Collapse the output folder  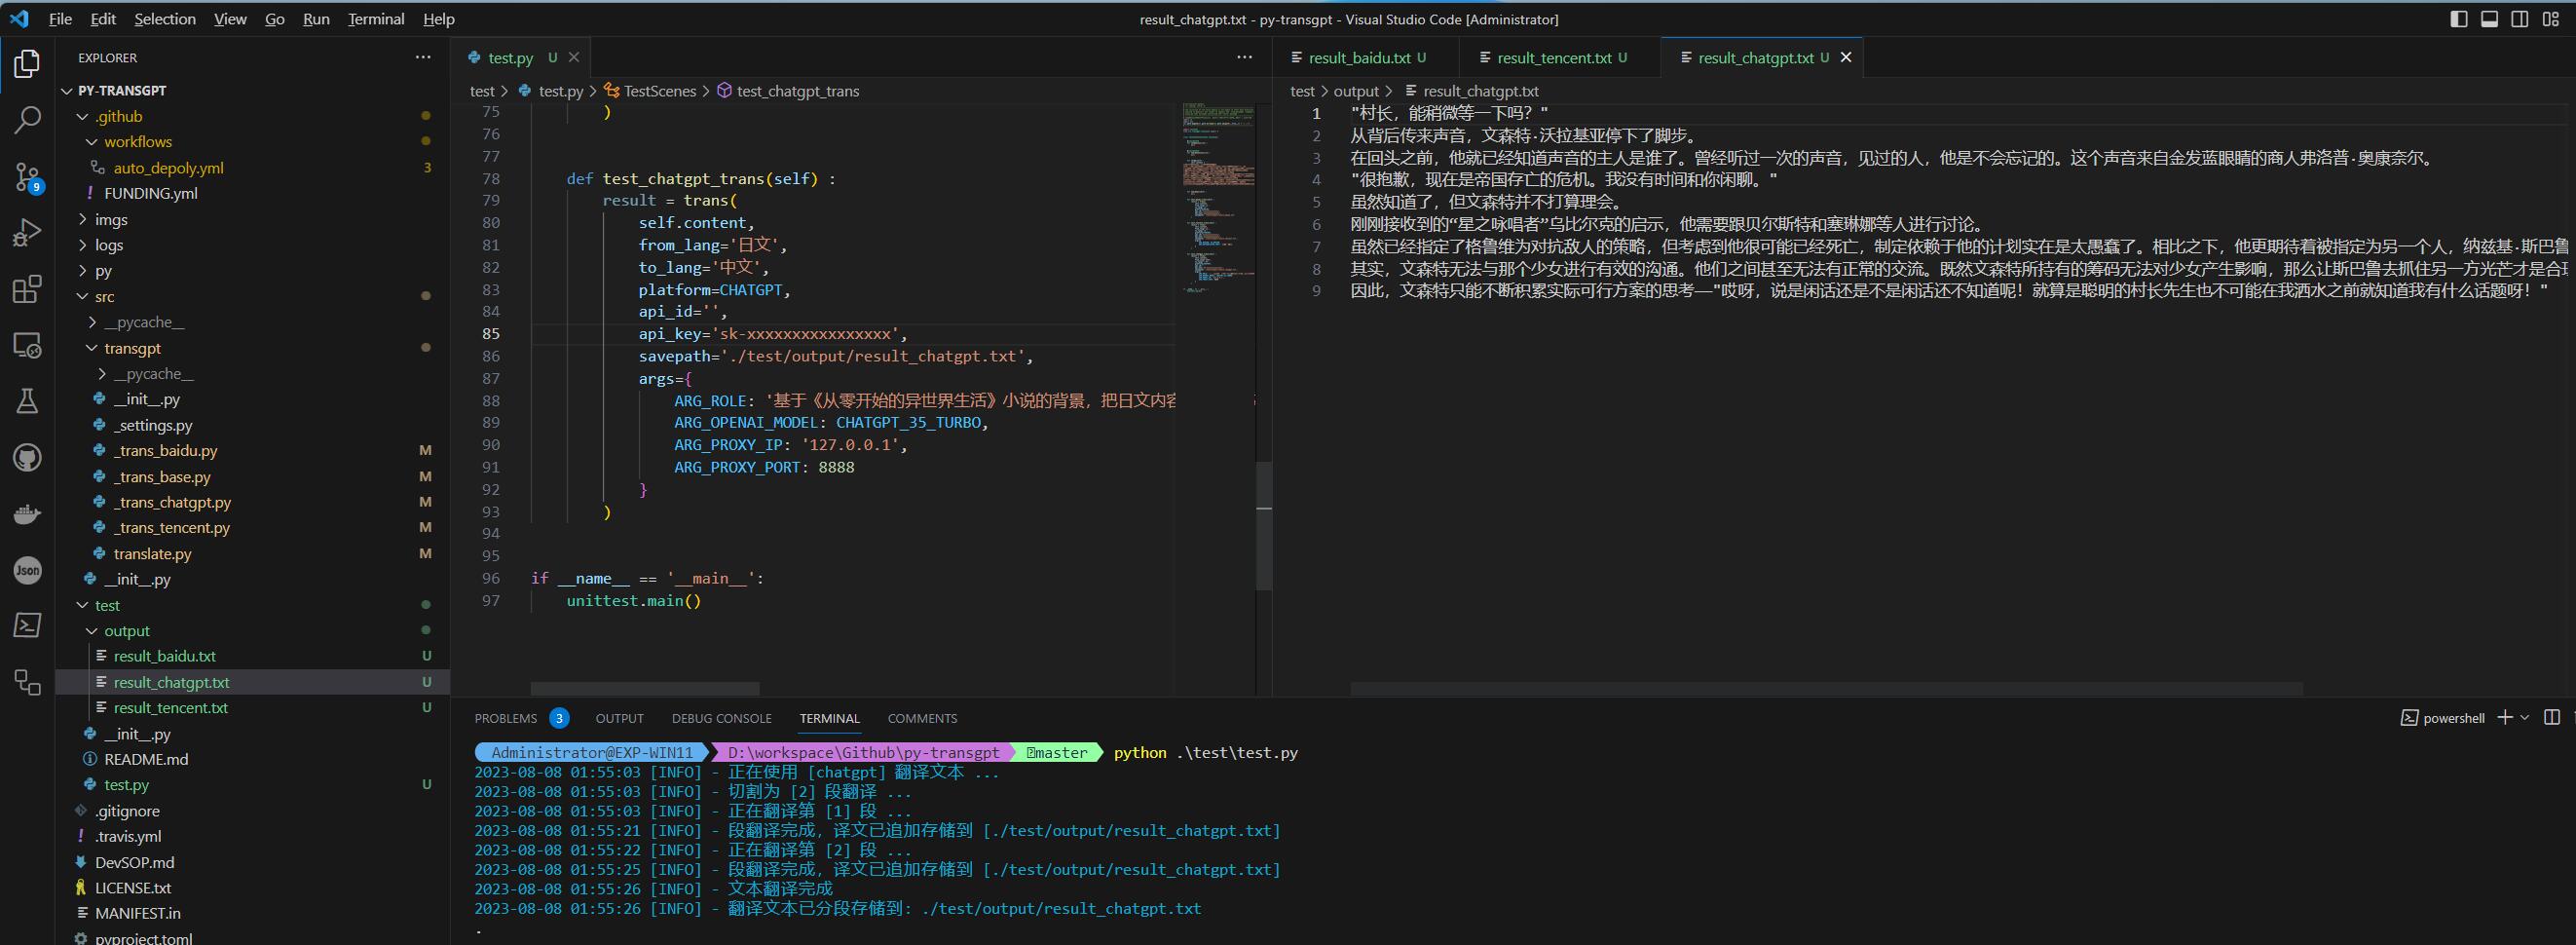[x=127, y=631]
